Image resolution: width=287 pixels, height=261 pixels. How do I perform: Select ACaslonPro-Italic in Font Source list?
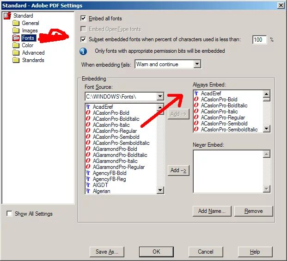coord(111,125)
